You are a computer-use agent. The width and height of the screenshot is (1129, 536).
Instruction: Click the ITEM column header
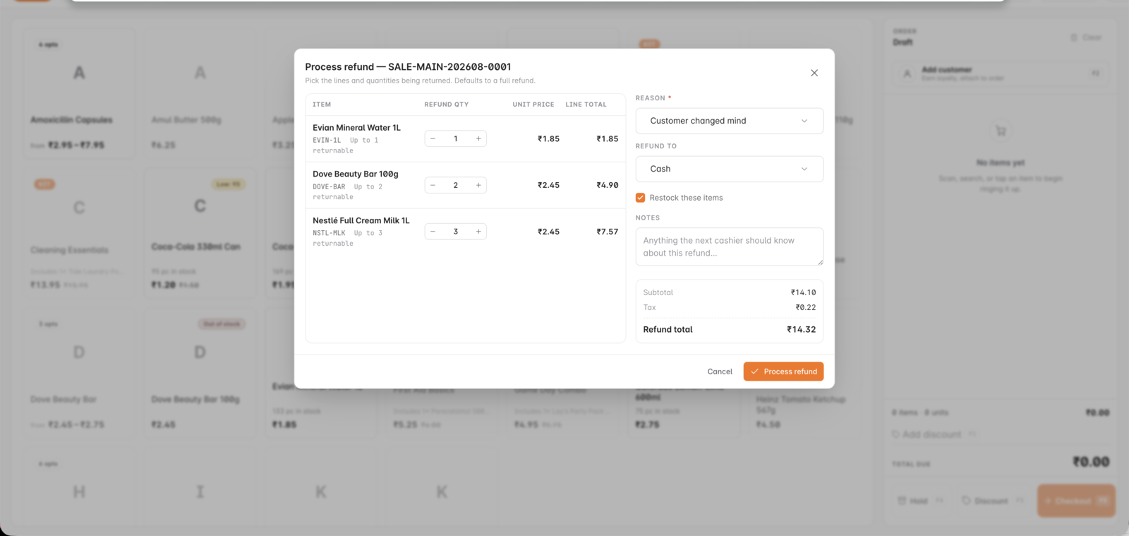[x=322, y=105]
